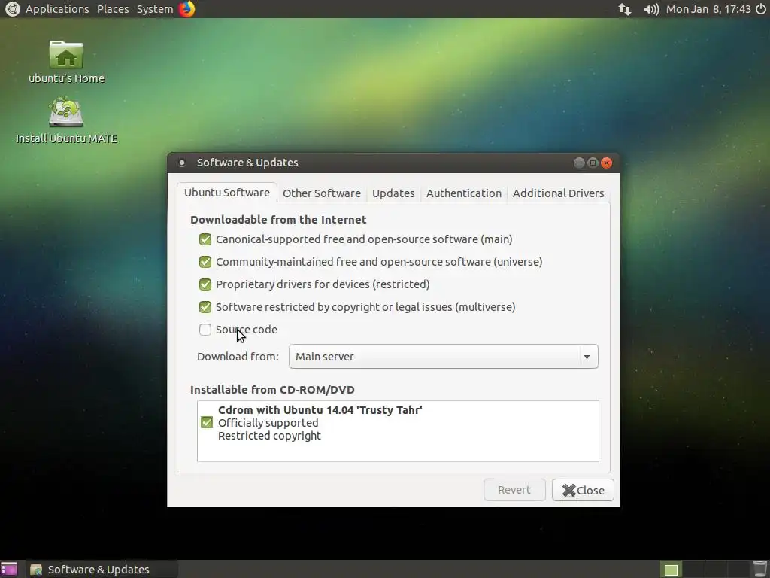
Task: Select the second workspace in switcher
Action: tap(694, 570)
